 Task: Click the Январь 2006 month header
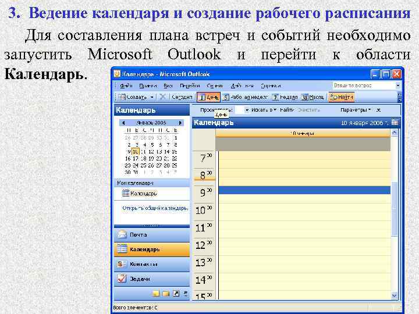coord(151,123)
